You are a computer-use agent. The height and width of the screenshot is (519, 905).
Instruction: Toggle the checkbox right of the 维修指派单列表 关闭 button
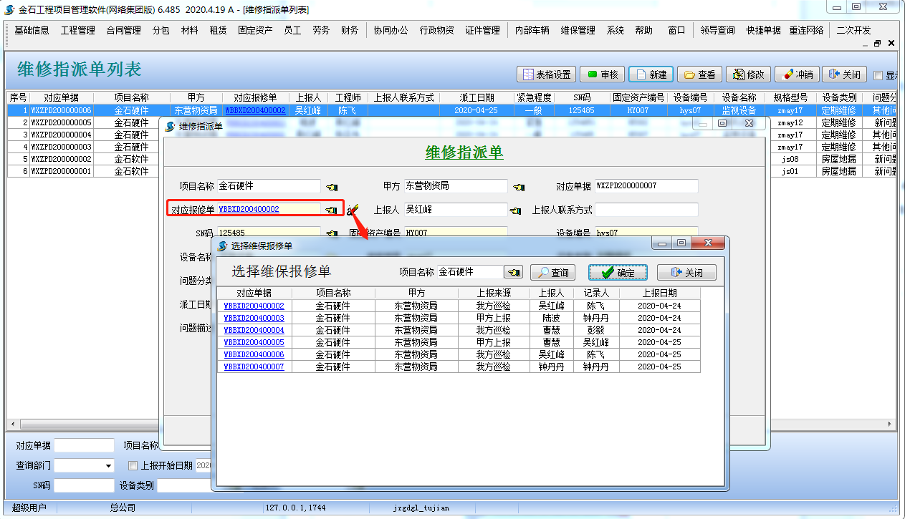tap(878, 75)
